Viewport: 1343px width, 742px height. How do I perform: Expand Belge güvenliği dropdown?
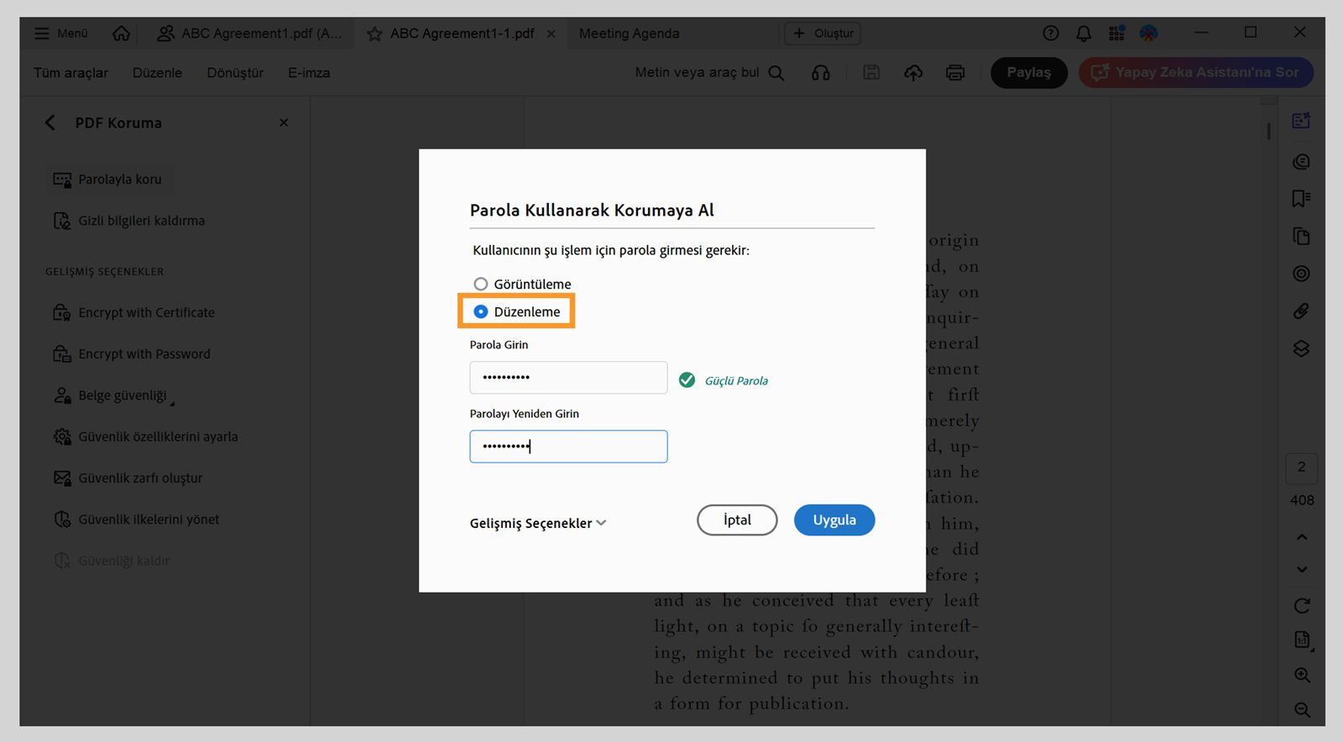pos(114,395)
